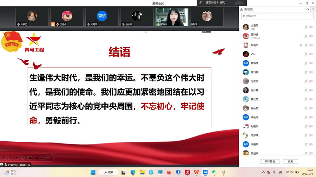The width and height of the screenshot is (316, 177).
Task: Click the pen annotation tool in slideshow toolbar
Action: tap(17, 158)
